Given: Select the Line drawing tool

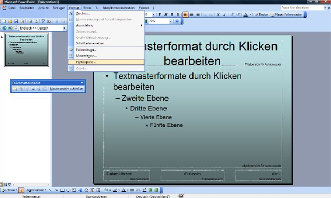Looking at the screenshot, I should click(x=50, y=190).
